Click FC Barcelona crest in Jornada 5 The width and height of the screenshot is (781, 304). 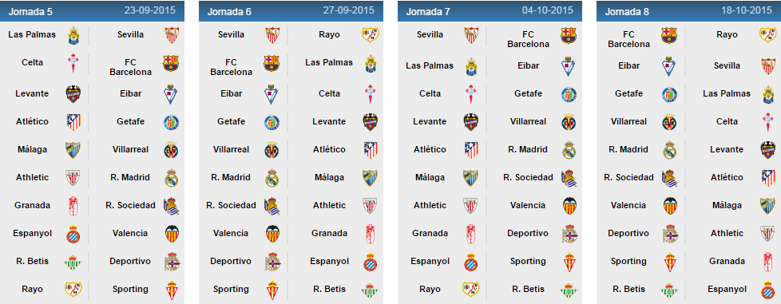pyautogui.click(x=172, y=63)
